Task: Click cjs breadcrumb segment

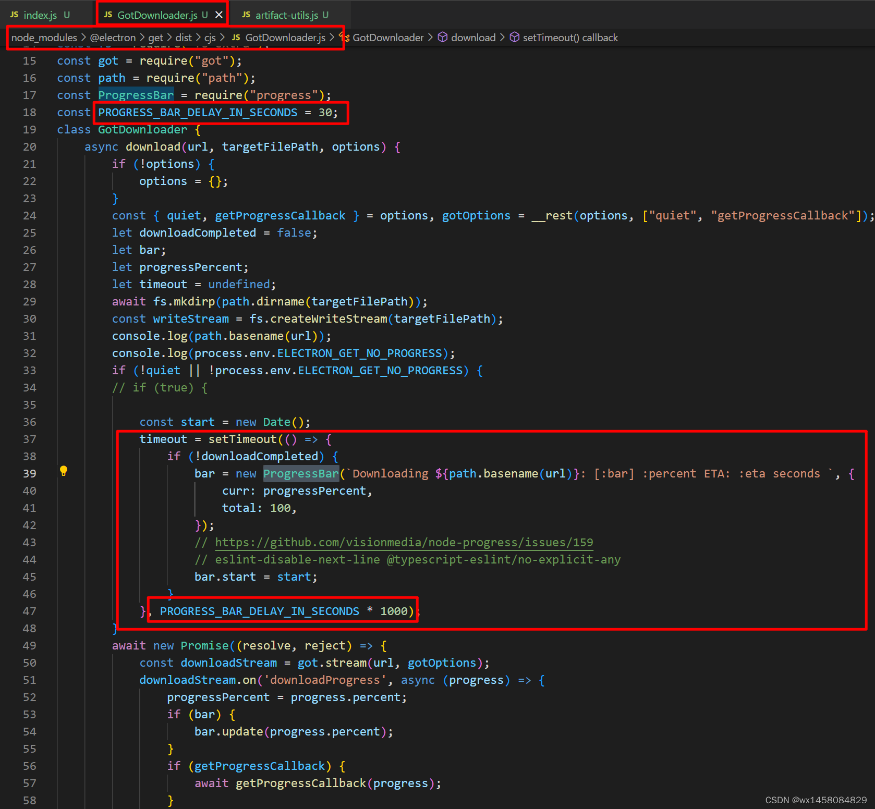Action: pos(210,38)
